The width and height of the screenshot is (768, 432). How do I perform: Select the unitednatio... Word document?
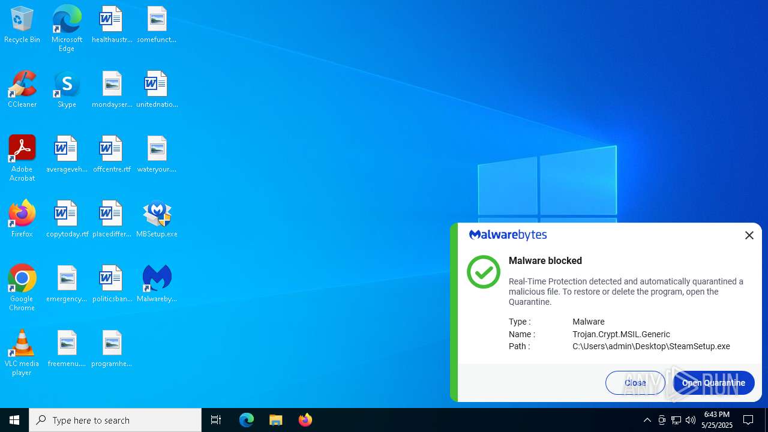coord(157,90)
